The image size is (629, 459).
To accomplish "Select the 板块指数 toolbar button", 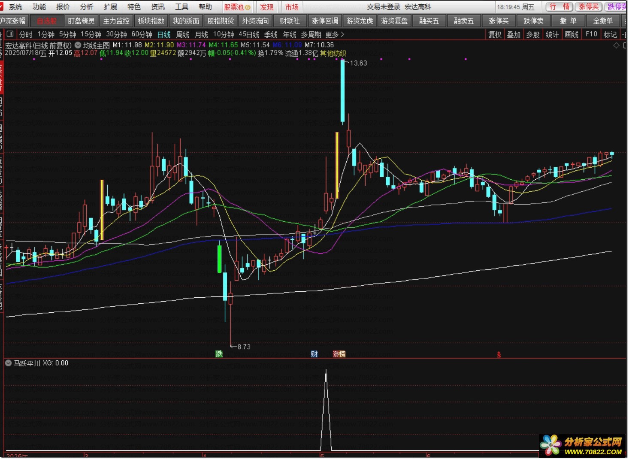I will (151, 21).
